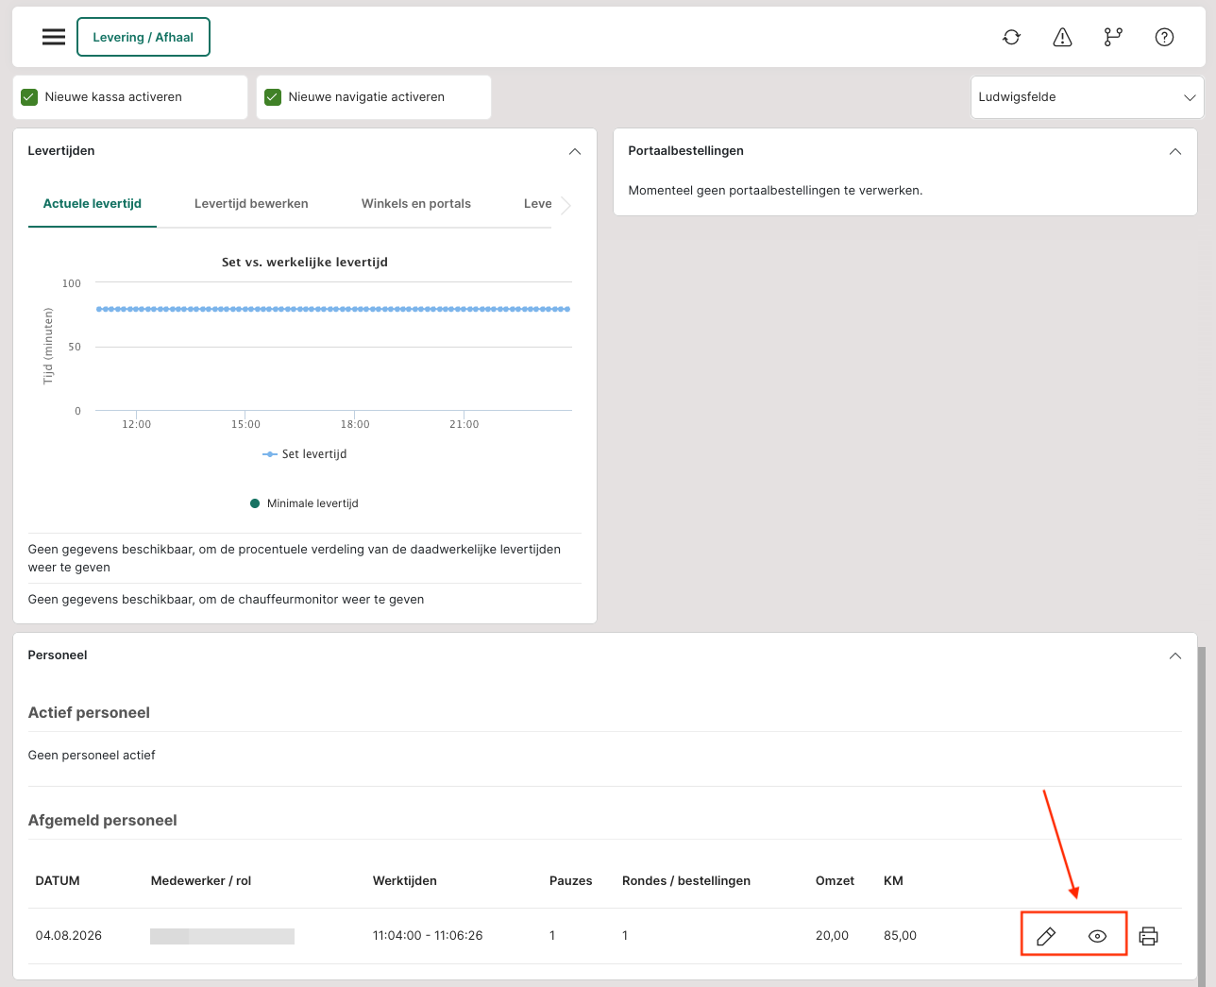Open the hamburger main menu
This screenshot has height=987, width=1216.
click(54, 37)
